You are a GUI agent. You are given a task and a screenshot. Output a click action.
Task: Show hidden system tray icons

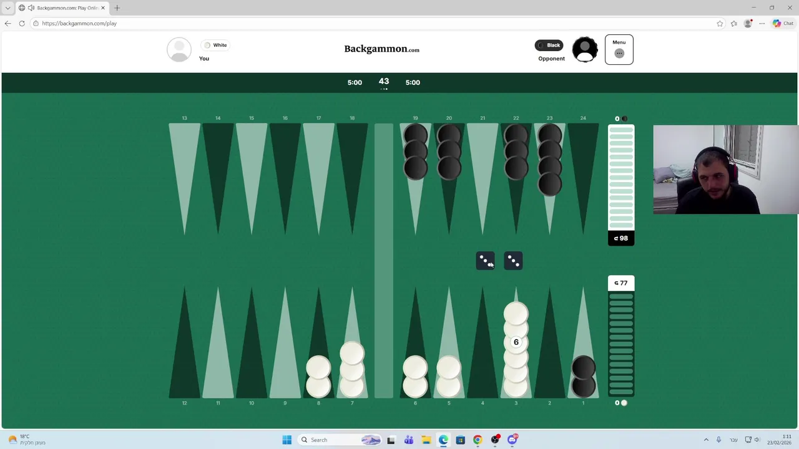click(706, 440)
